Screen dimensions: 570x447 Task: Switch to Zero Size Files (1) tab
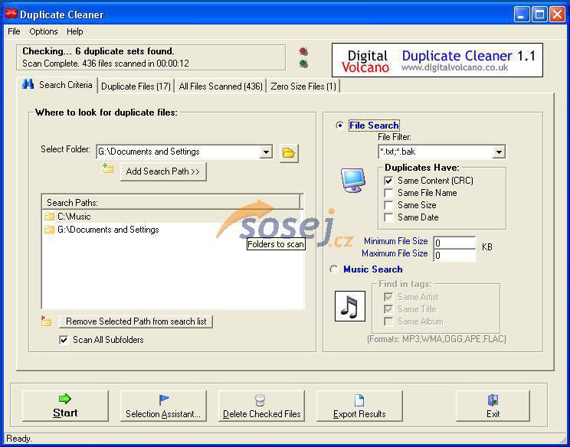coord(303,86)
